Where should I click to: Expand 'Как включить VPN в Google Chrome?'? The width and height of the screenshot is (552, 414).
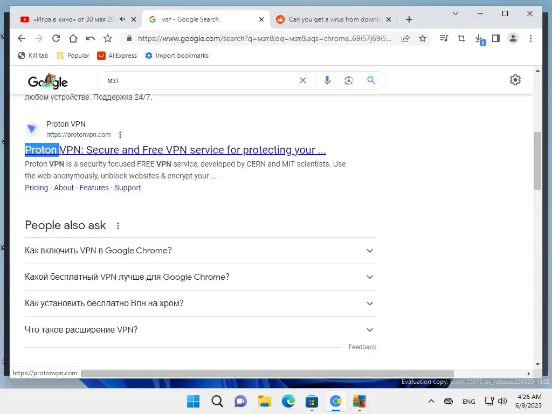point(201,251)
